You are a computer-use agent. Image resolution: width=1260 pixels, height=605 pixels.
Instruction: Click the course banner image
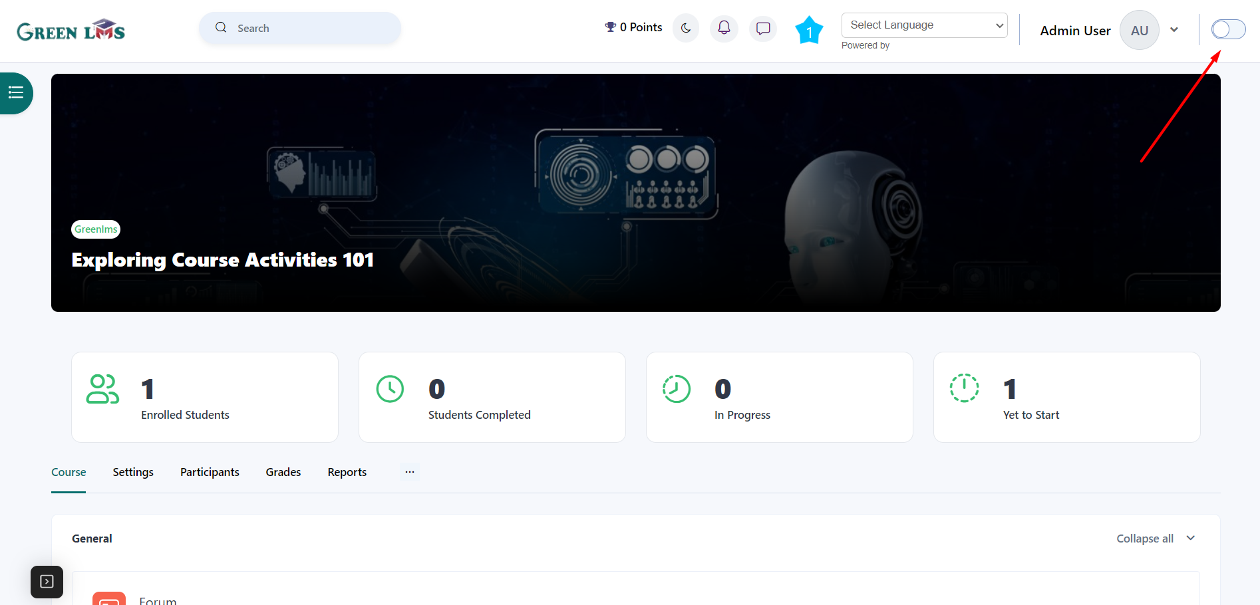coord(636,193)
